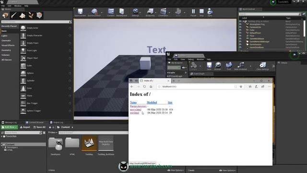
Task: Click the browser Share icon
Action: [x=263, y=86]
